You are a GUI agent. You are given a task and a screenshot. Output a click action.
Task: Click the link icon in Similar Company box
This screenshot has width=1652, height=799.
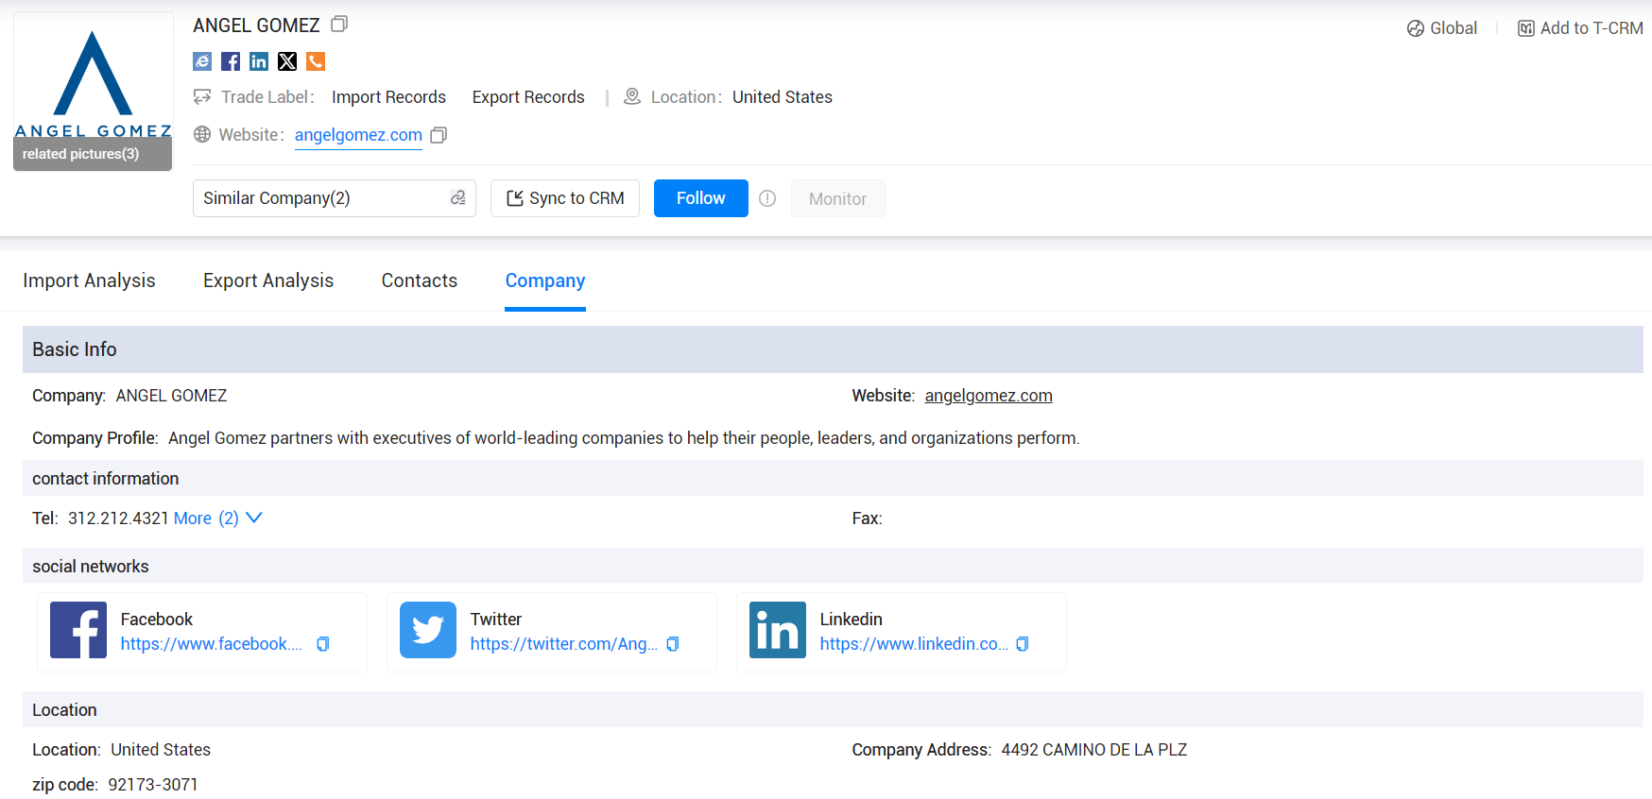click(458, 197)
